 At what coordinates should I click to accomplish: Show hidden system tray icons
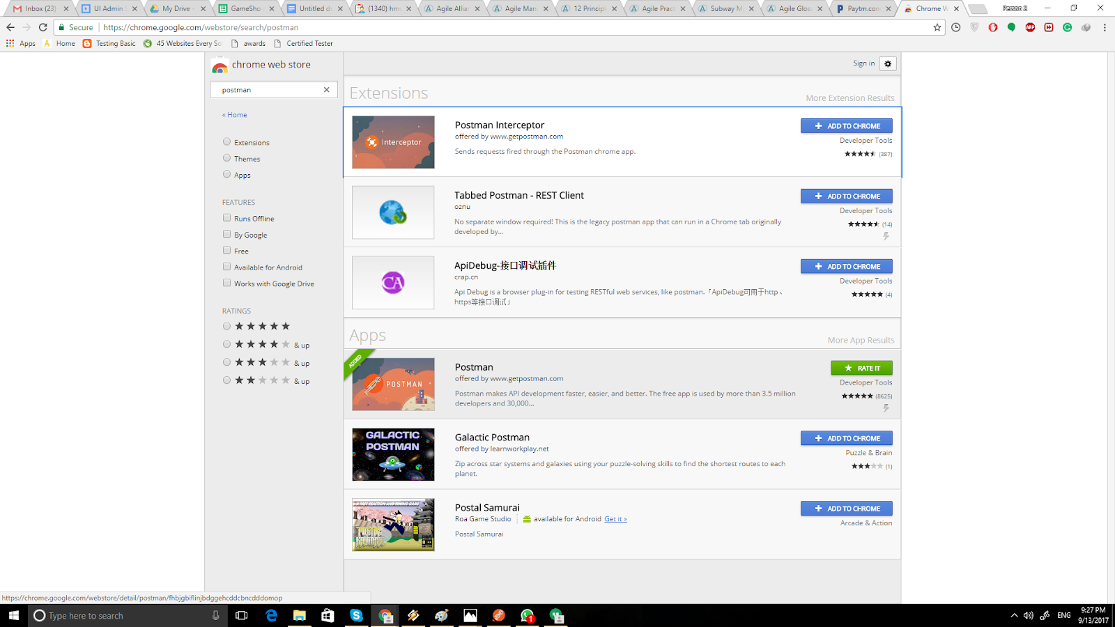click(x=1014, y=615)
